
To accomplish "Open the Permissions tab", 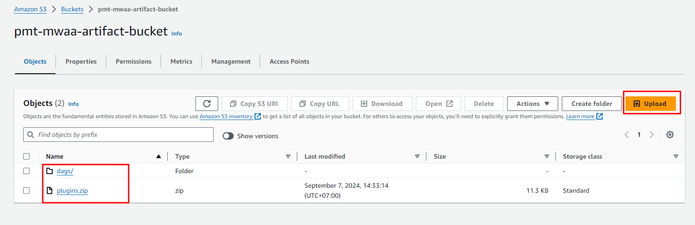I will [x=134, y=61].
